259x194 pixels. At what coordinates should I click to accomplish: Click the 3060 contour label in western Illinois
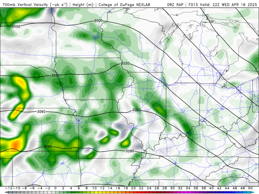click(136, 110)
